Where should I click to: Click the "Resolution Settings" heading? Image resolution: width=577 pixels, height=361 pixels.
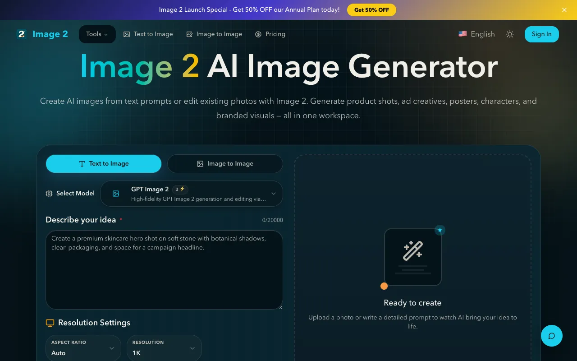click(94, 323)
